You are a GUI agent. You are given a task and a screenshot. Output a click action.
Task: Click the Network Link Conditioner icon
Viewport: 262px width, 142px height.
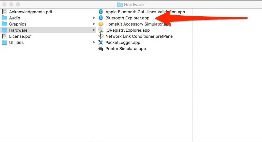(x=101, y=36)
